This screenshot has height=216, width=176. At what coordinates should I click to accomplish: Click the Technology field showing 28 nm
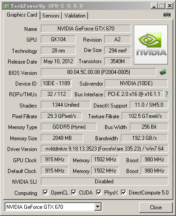(58, 51)
